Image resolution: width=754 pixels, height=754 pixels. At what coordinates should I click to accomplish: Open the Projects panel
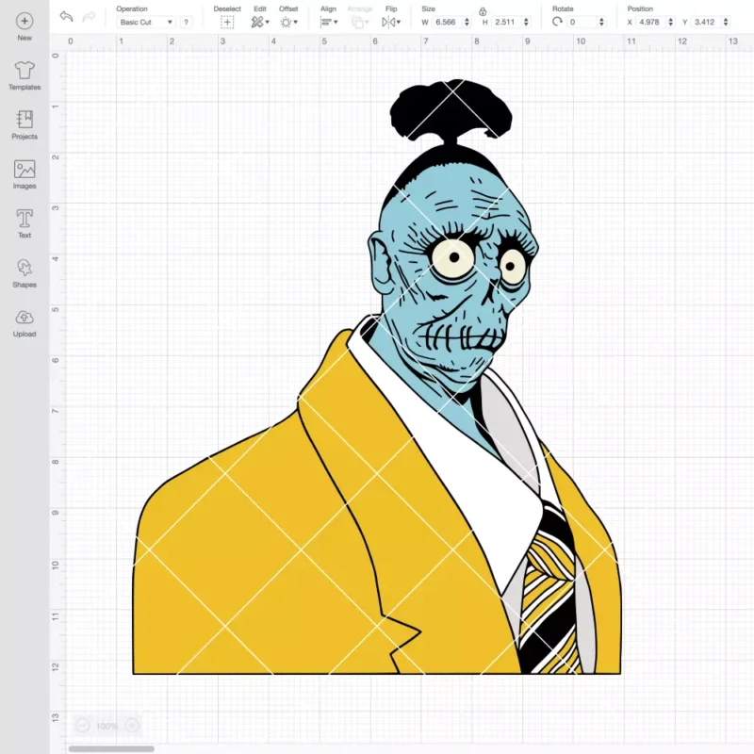click(x=25, y=125)
